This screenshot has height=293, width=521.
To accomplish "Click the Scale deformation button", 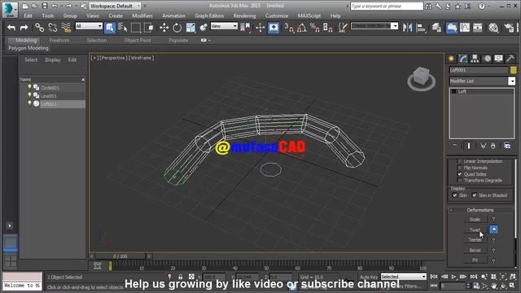I will pyautogui.click(x=475, y=219).
